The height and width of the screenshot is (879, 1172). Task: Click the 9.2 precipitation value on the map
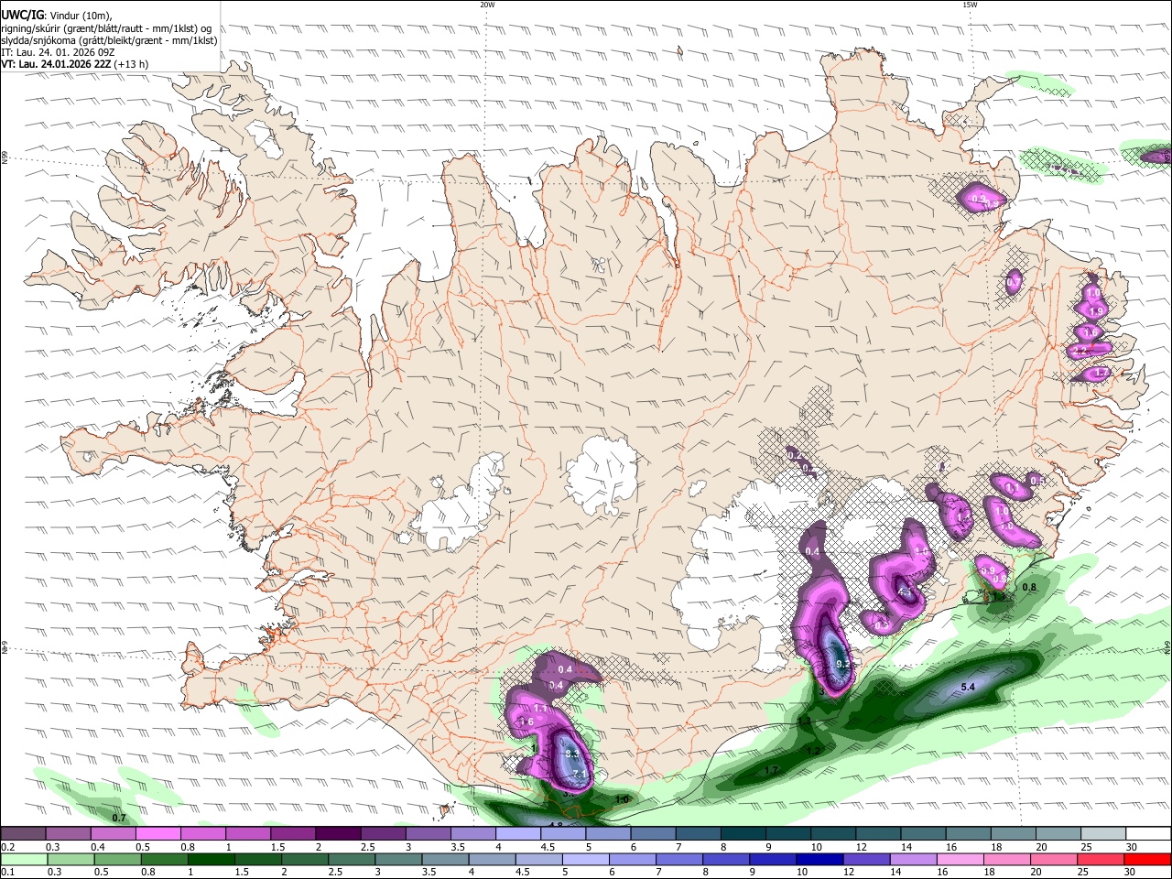click(843, 665)
